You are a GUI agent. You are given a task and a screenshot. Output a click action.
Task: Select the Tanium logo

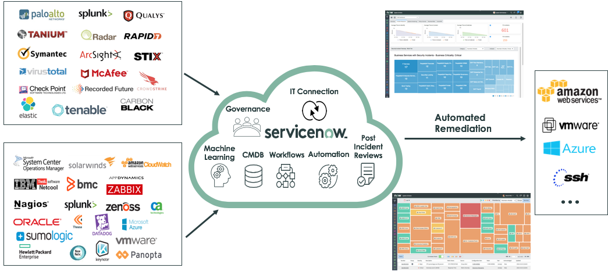[x=42, y=34]
